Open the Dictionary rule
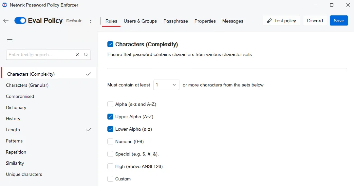354x186 pixels. (49, 107)
